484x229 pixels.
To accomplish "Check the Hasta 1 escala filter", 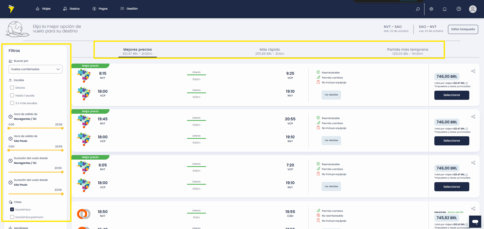I will point(12,96).
